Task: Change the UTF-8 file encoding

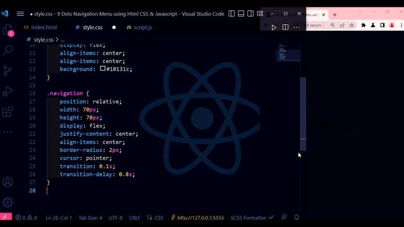Action: click(x=116, y=218)
